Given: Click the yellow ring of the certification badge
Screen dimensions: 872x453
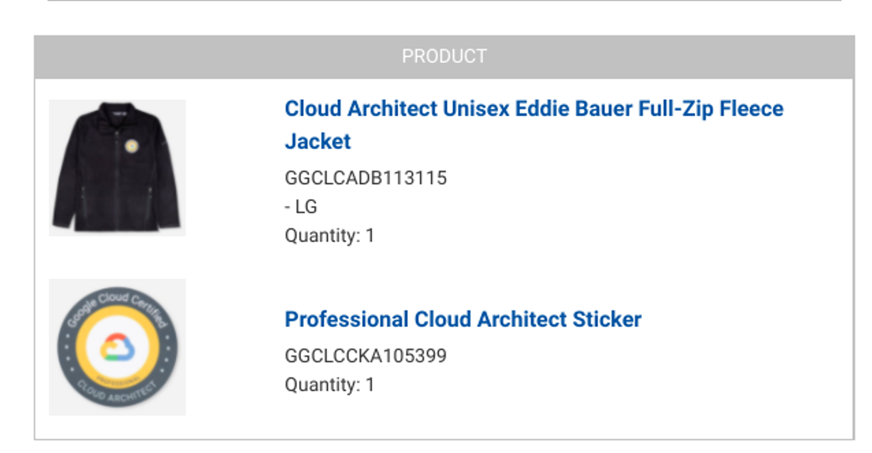Looking at the screenshot, I should [90, 347].
